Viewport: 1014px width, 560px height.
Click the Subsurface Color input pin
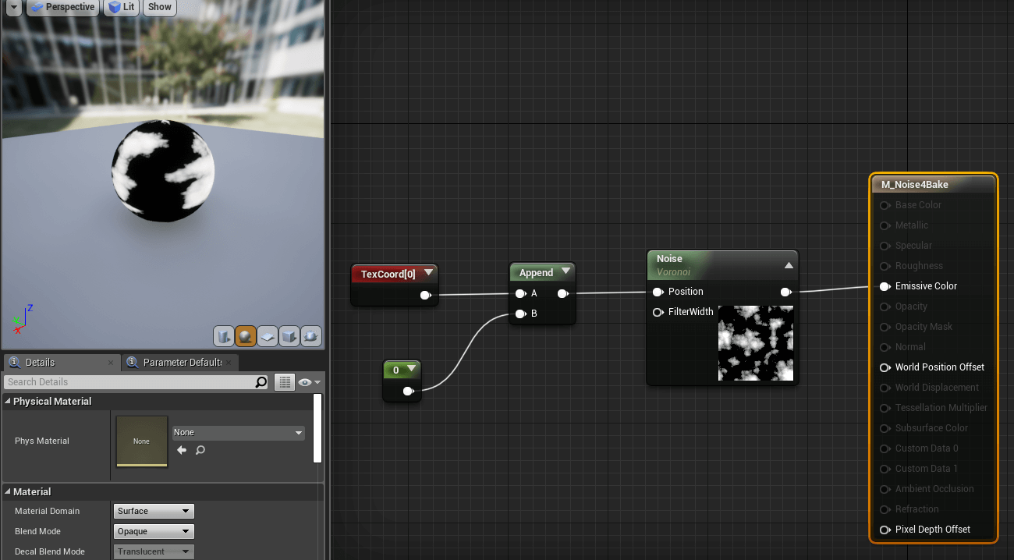point(885,428)
